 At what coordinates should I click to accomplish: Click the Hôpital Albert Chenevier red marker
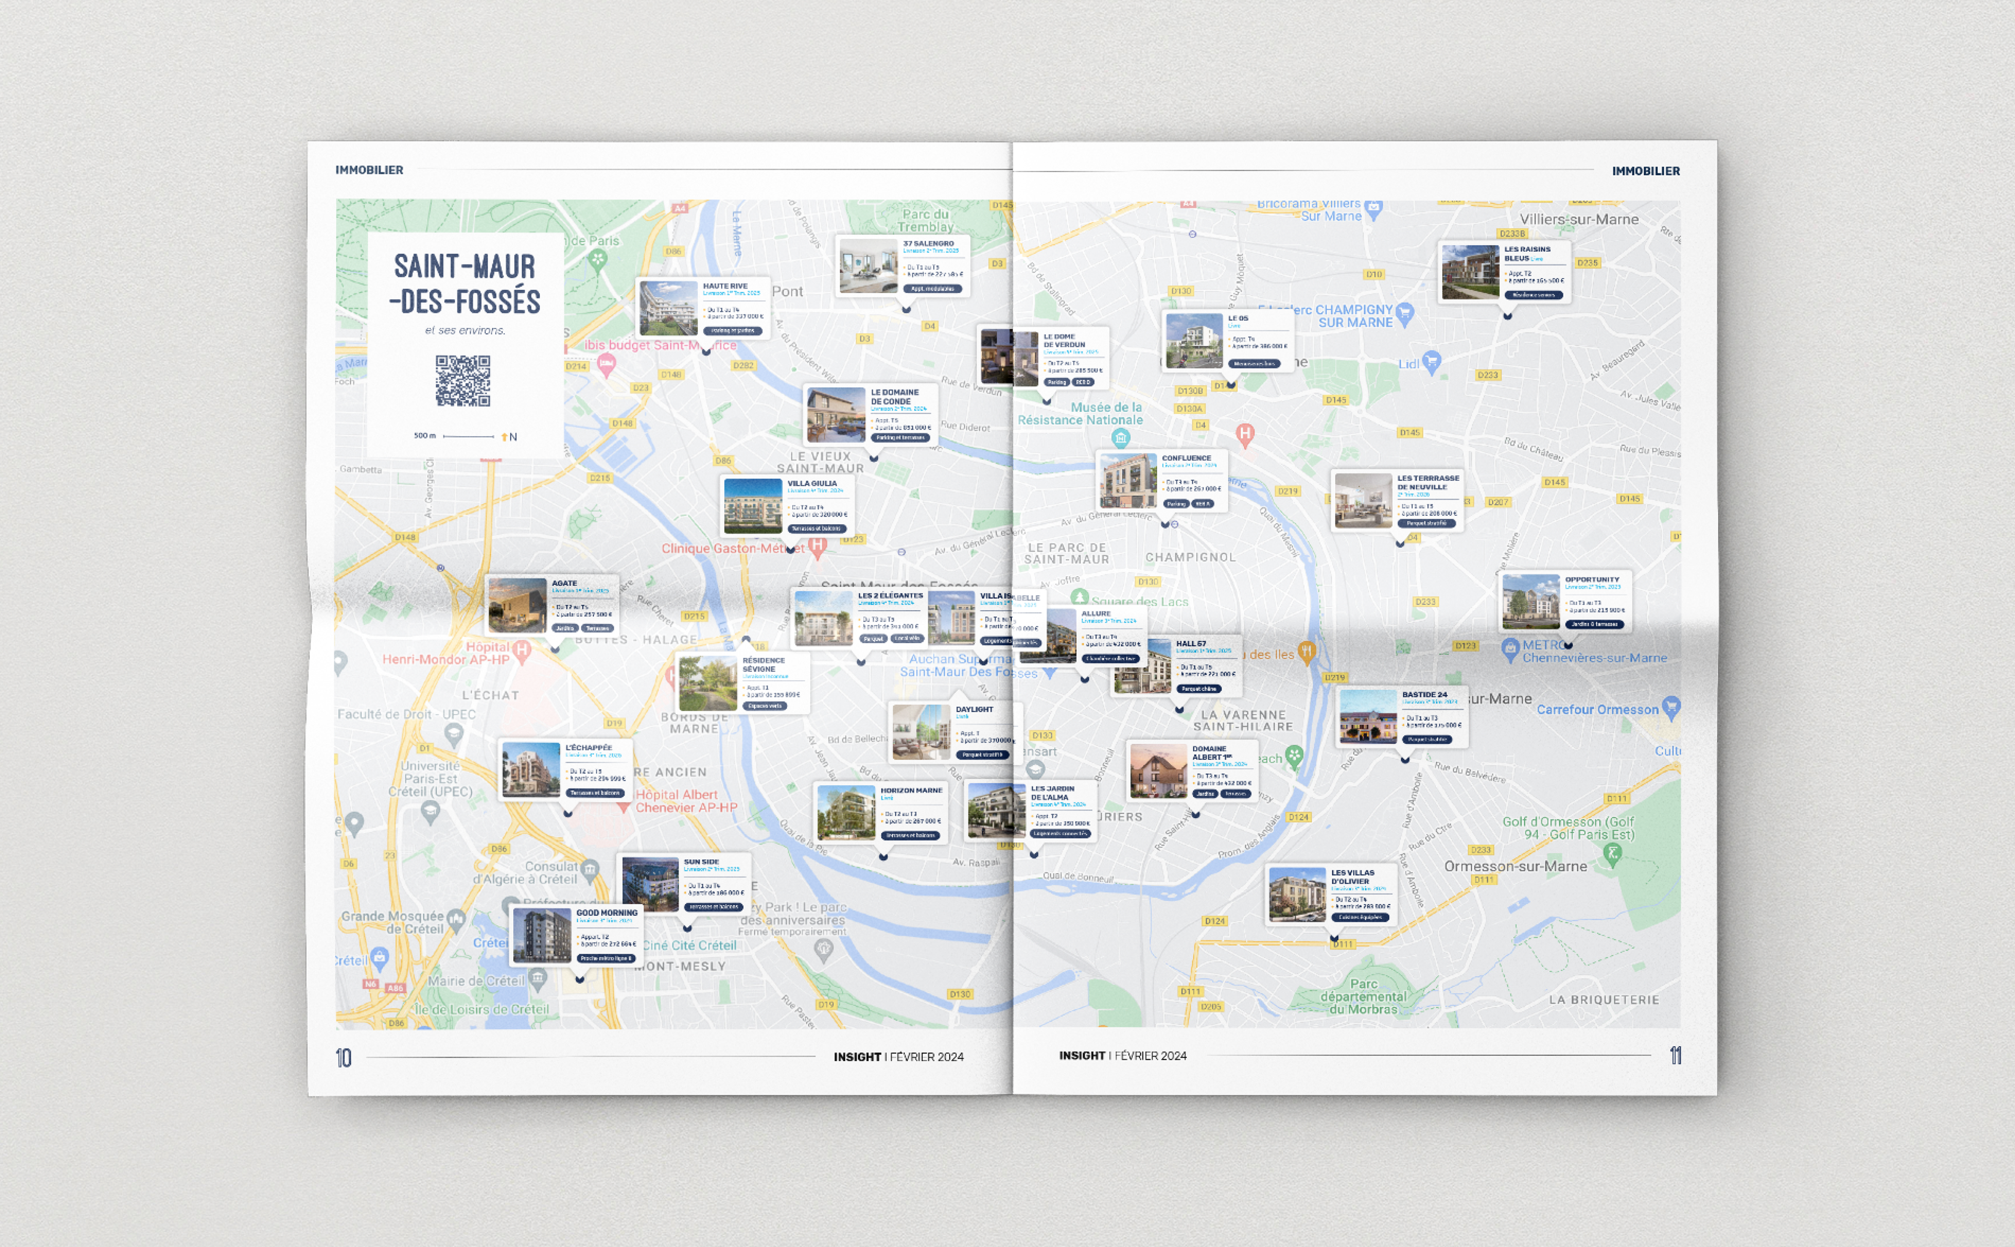tap(623, 808)
